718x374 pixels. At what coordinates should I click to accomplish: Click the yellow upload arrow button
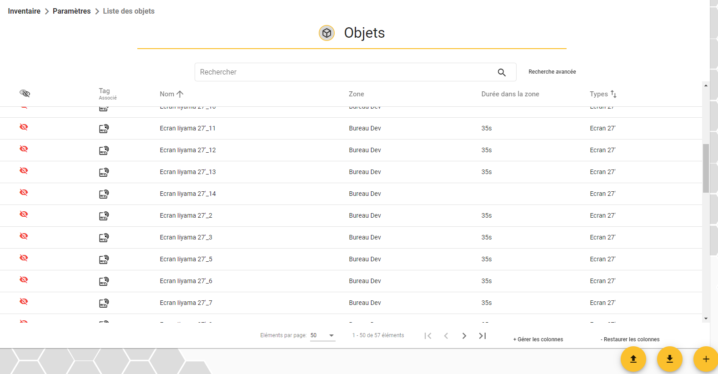(x=633, y=359)
